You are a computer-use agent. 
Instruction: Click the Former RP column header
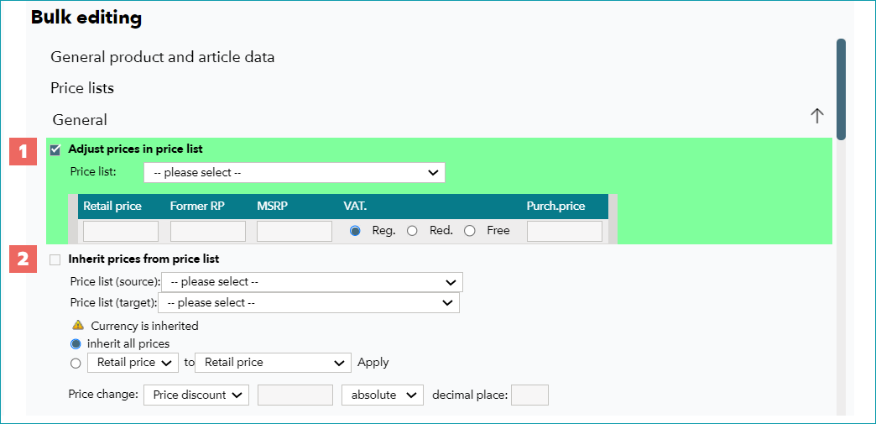coord(197,207)
